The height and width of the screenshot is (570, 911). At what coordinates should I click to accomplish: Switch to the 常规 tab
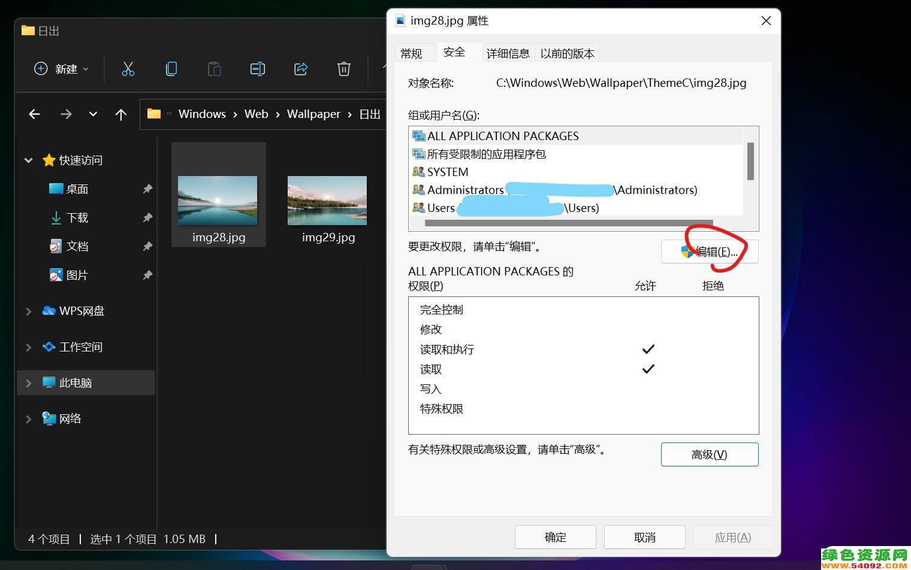coord(411,53)
